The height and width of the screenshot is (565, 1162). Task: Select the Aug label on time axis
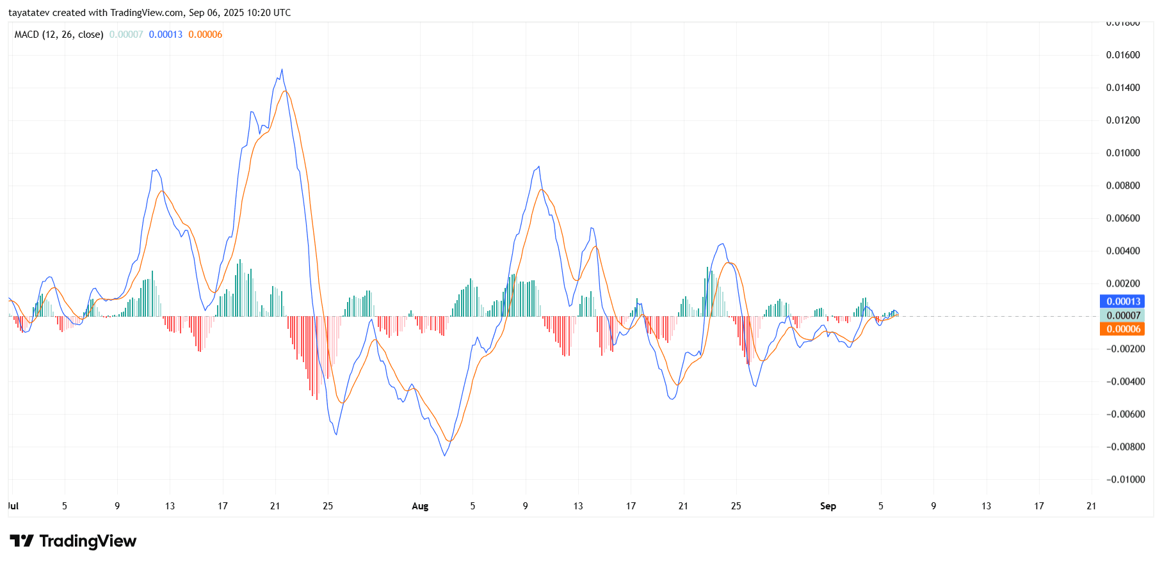[420, 506]
